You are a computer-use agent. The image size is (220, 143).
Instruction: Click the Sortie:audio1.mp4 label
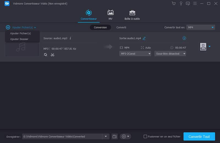click(x=130, y=38)
